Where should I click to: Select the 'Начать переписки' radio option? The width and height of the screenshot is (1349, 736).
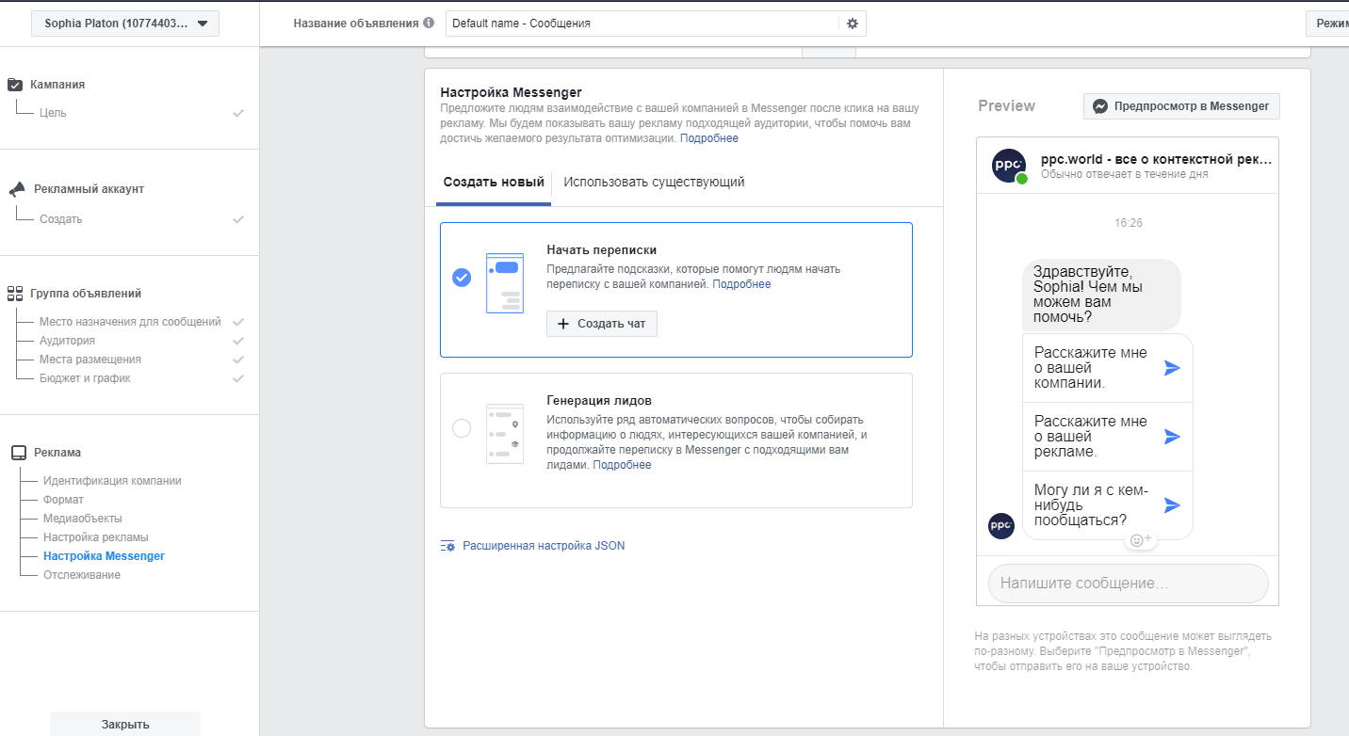click(462, 278)
